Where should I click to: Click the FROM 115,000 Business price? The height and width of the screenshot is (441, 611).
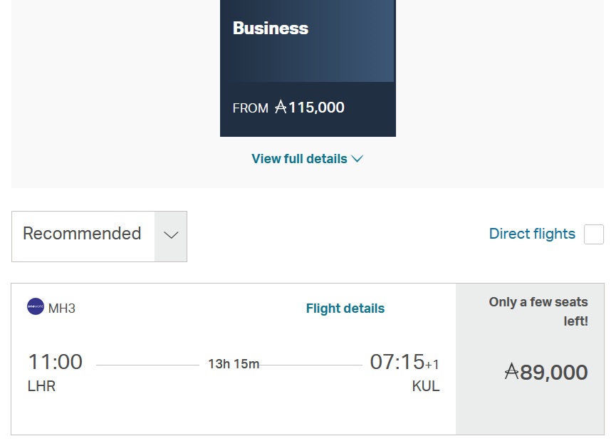coord(288,108)
